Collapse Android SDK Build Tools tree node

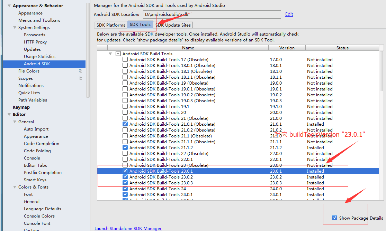pyautogui.click(x=110, y=54)
